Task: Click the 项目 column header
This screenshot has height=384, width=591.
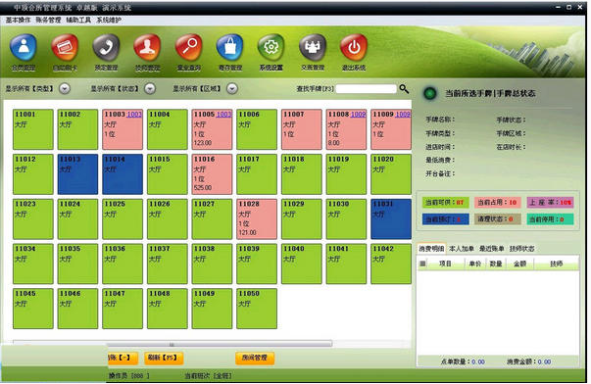Action: click(x=445, y=264)
